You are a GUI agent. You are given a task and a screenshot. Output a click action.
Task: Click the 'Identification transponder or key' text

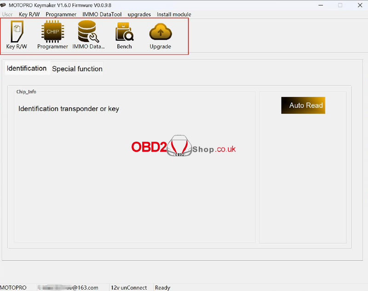(69, 109)
